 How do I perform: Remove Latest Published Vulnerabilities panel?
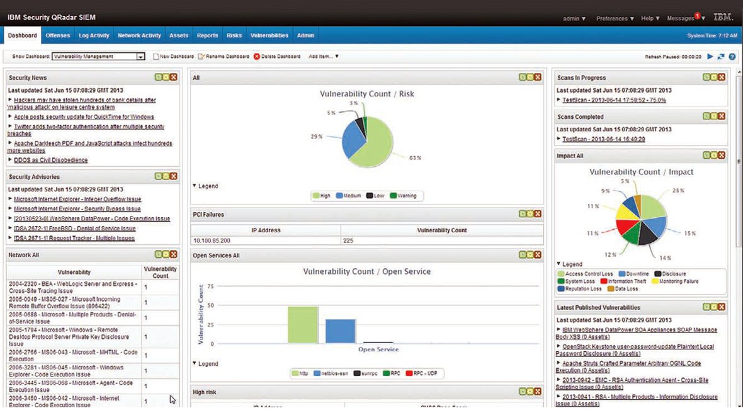(x=721, y=307)
